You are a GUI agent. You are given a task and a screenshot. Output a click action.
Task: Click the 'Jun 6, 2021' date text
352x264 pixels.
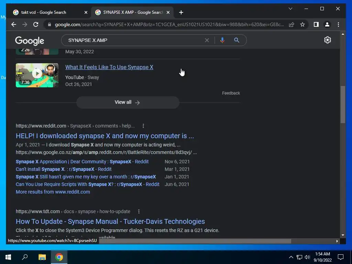[177, 184]
